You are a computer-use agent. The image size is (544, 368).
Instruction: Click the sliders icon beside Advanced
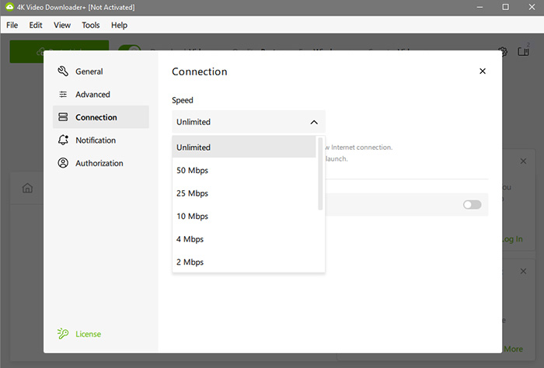click(x=63, y=94)
